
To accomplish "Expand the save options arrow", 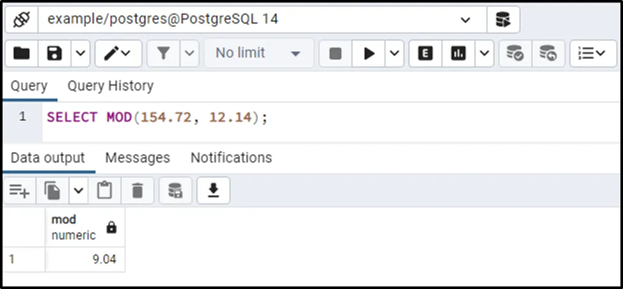I will click(x=80, y=53).
